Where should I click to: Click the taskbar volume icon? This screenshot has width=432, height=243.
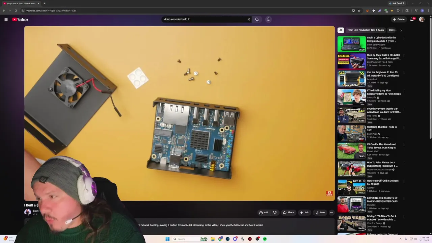pyautogui.click(x=415, y=239)
